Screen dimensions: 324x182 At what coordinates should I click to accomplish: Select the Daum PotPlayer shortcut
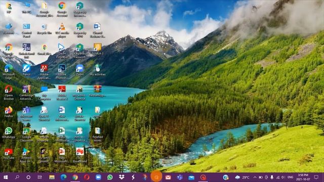[62, 51]
